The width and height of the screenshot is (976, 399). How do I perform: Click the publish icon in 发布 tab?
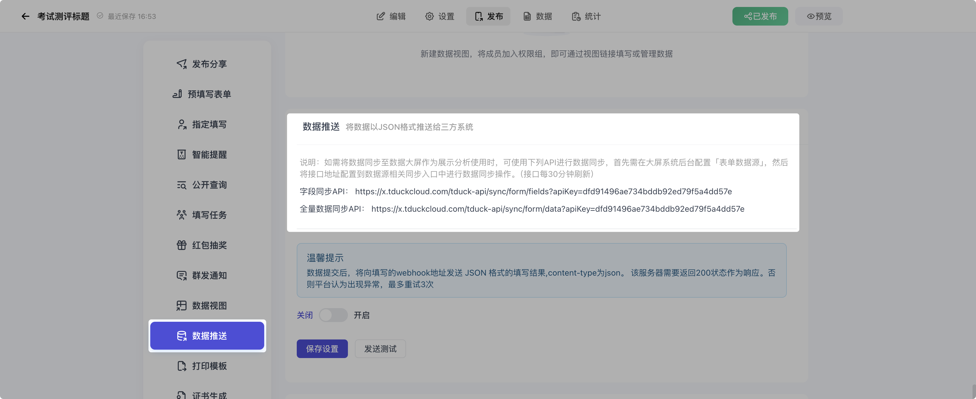pyautogui.click(x=478, y=16)
